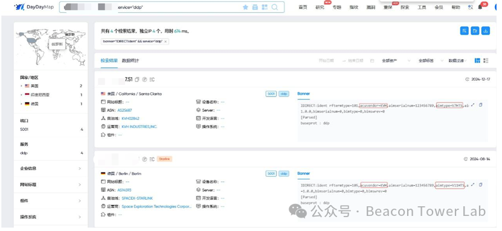Click the blue download button
The width and height of the screenshot is (502, 231).
(486, 31)
